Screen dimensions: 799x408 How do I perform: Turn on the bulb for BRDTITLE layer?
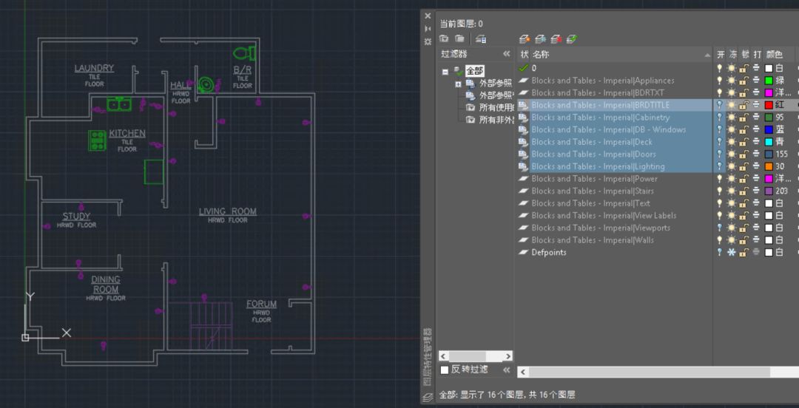click(720, 105)
